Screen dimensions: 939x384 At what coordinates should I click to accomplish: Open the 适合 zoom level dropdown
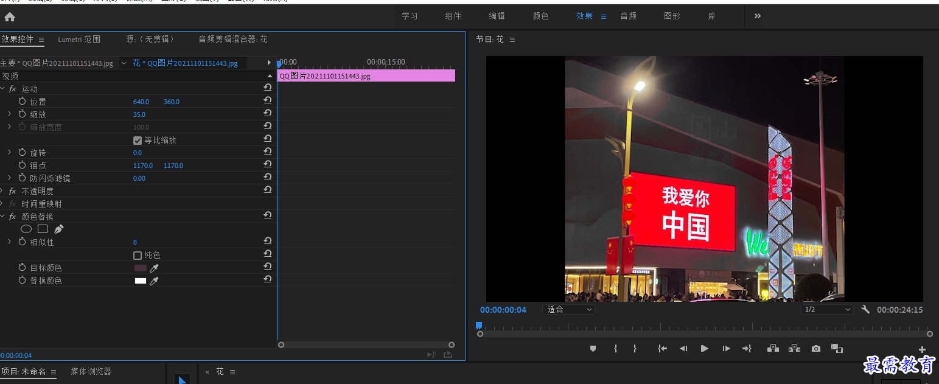point(568,309)
